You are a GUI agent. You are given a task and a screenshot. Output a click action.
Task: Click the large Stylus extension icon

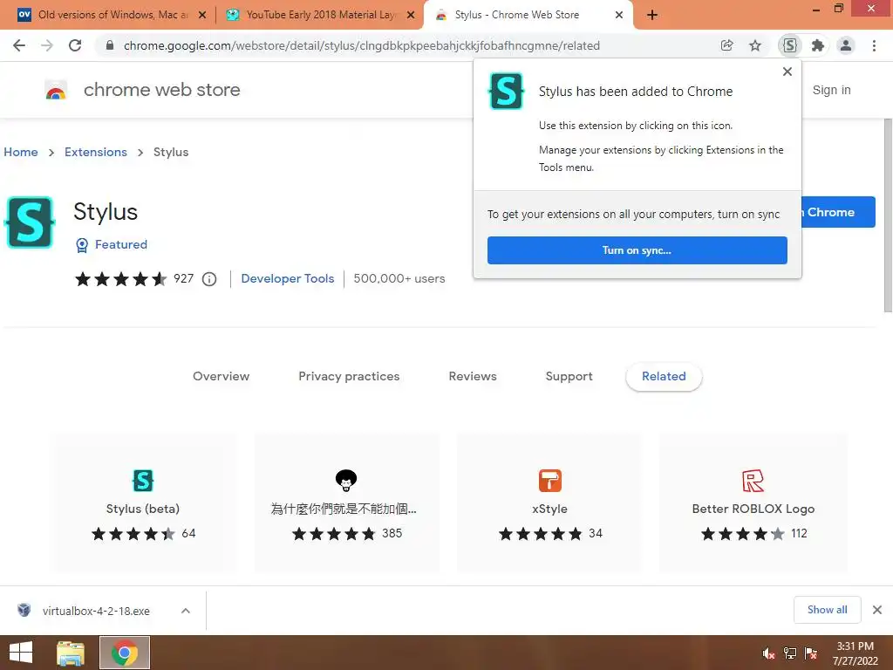coord(30,222)
